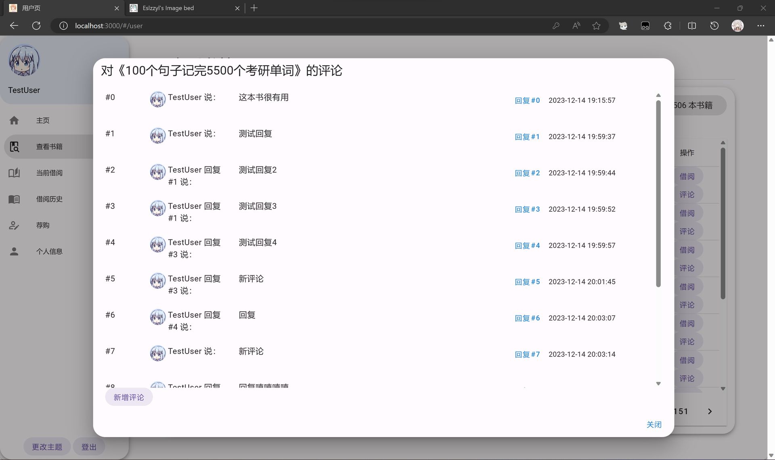Viewport: 775px width, 460px height.
Task: Go to next page of book table
Action: click(x=710, y=412)
